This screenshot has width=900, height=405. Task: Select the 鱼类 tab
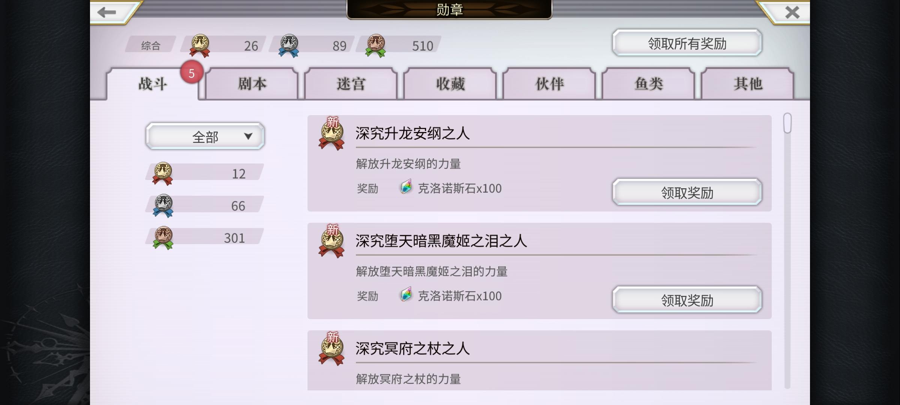tap(648, 84)
